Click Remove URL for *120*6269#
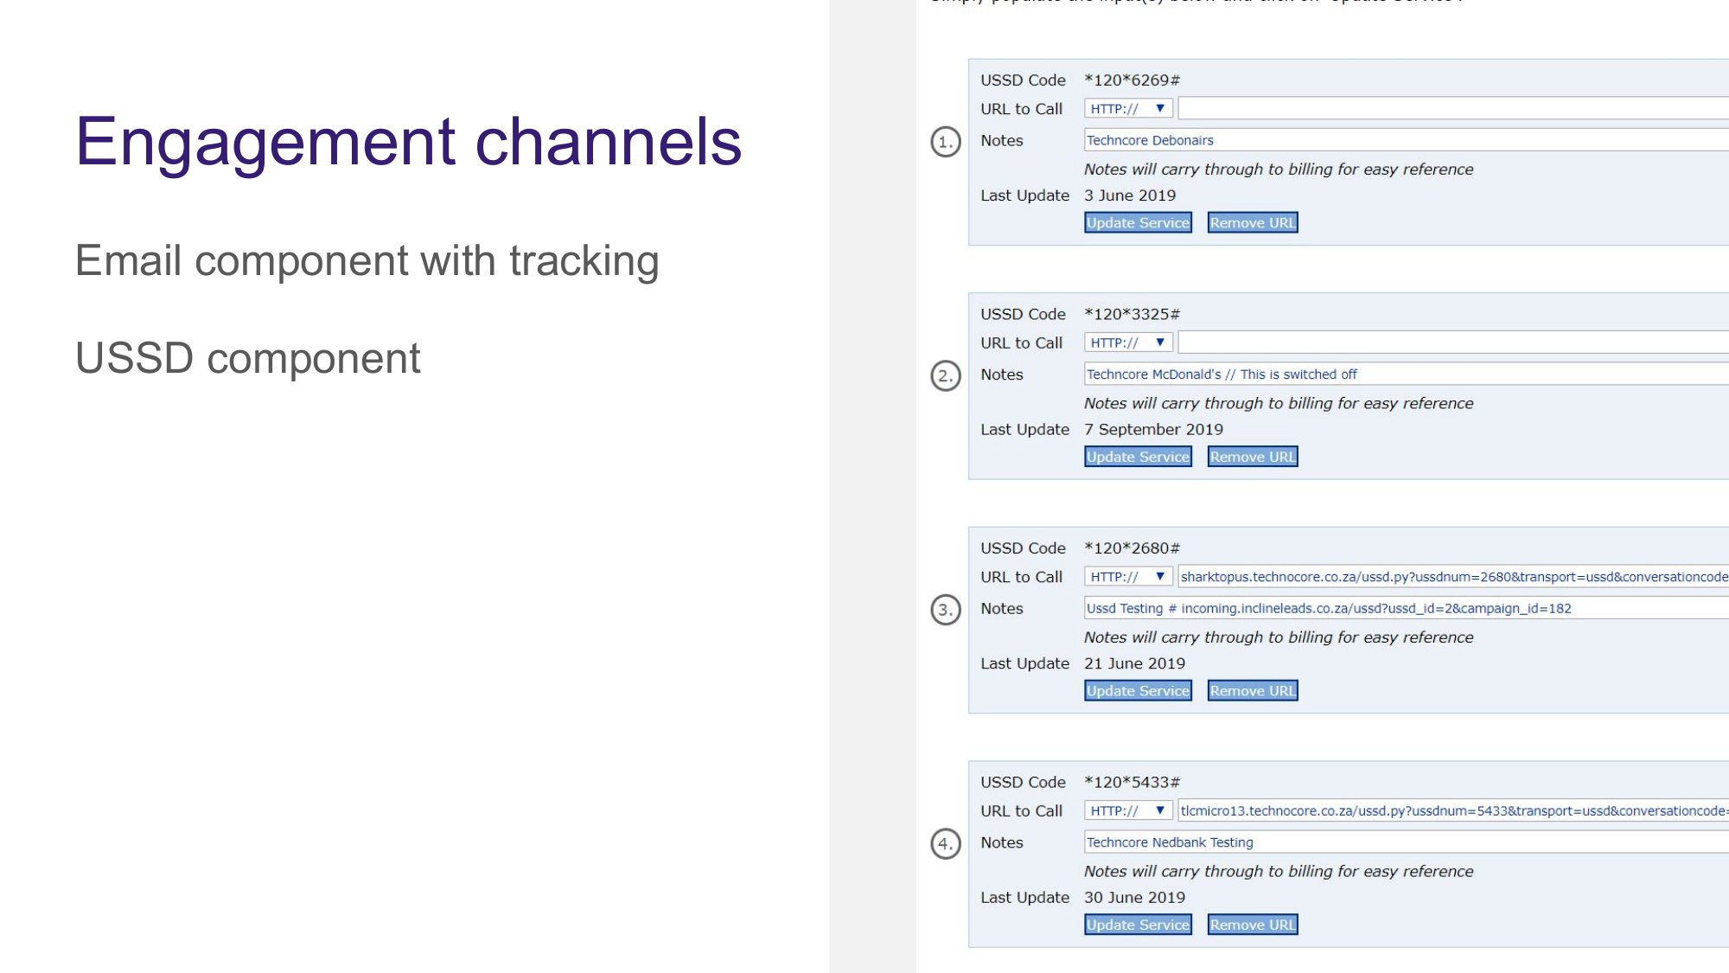Viewport: 1729px width, 973px height. [1252, 222]
